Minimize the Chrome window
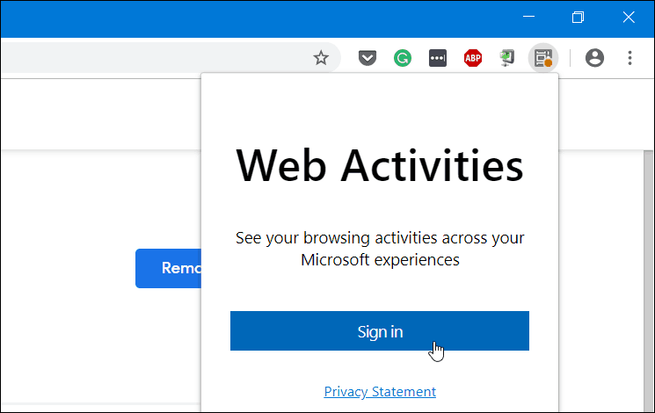This screenshot has width=655, height=413. tap(528, 17)
